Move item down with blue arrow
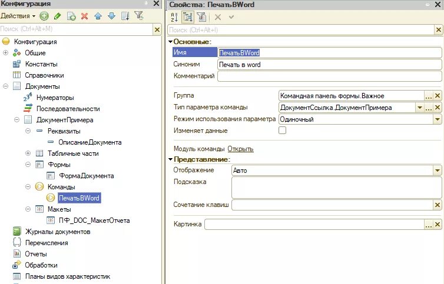The image size is (444, 284). 111,16
